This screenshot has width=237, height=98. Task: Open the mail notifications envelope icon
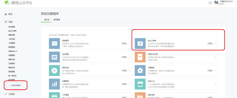point(210,3)
